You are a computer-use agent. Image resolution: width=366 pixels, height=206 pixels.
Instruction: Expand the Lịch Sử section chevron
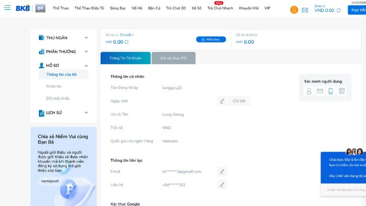tap(86, 113)
